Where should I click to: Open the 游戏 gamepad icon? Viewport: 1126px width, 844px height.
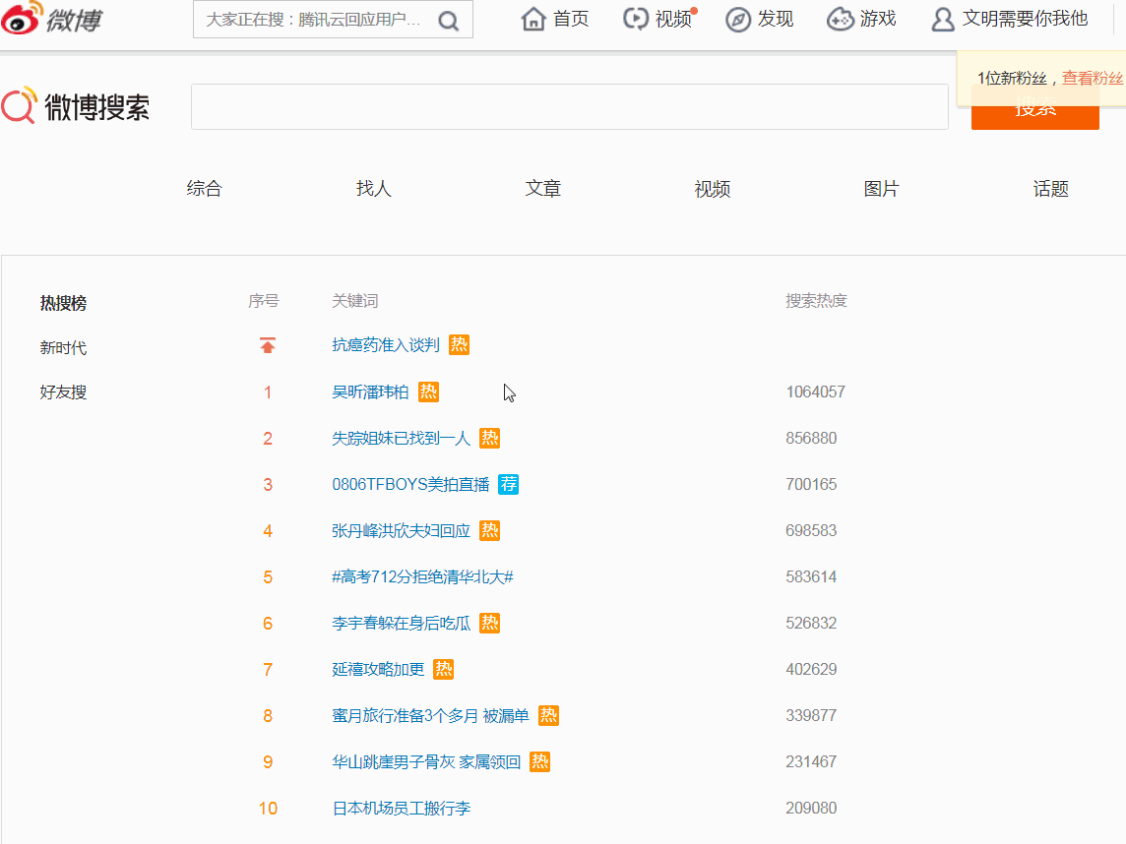(841, 20)
